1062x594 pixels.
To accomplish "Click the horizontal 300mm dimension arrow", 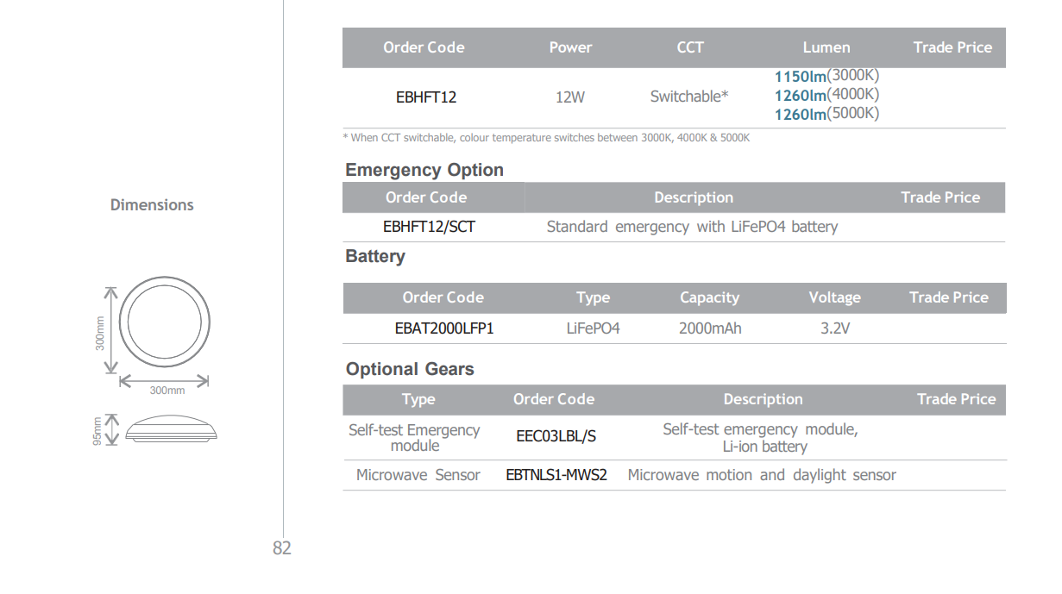I will pyautogui.click(x=164, y=379).
